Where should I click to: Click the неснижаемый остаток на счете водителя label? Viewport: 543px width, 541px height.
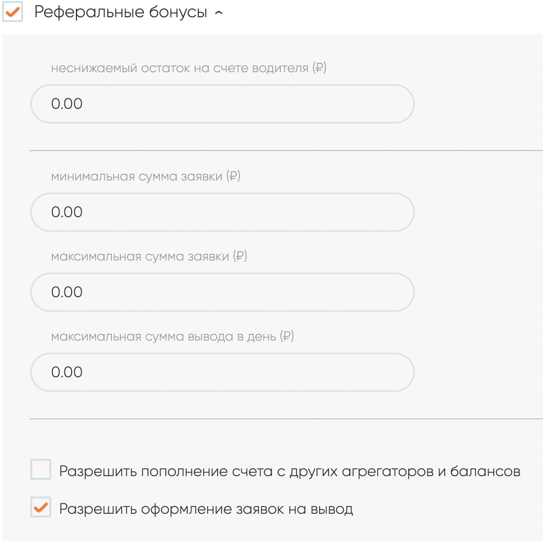click(x=179, y=68)
